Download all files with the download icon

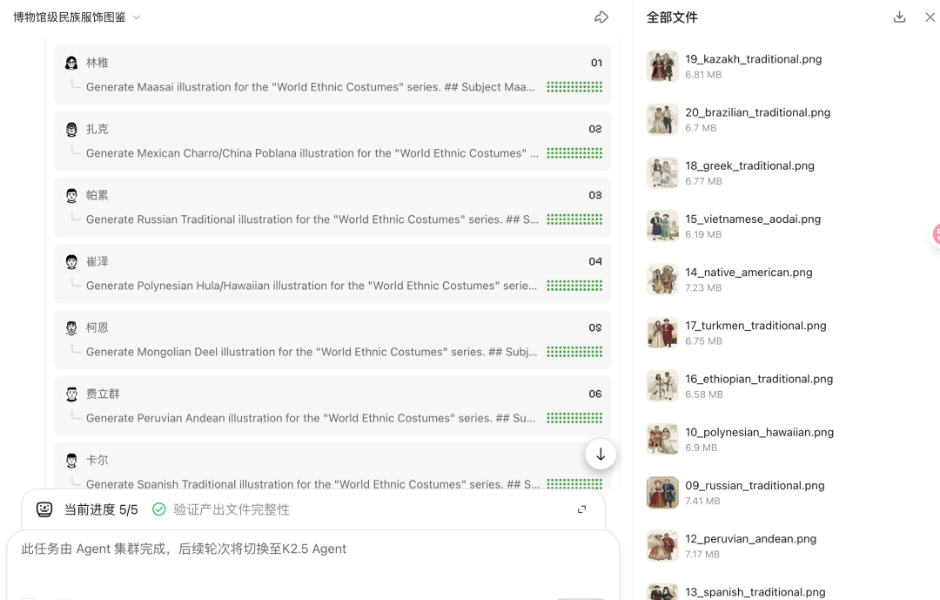[899, 17]
